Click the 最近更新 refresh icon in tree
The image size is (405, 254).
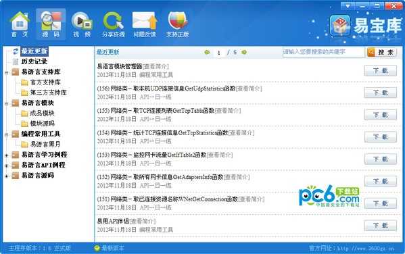pyautogui.click(x=16, y=51)
